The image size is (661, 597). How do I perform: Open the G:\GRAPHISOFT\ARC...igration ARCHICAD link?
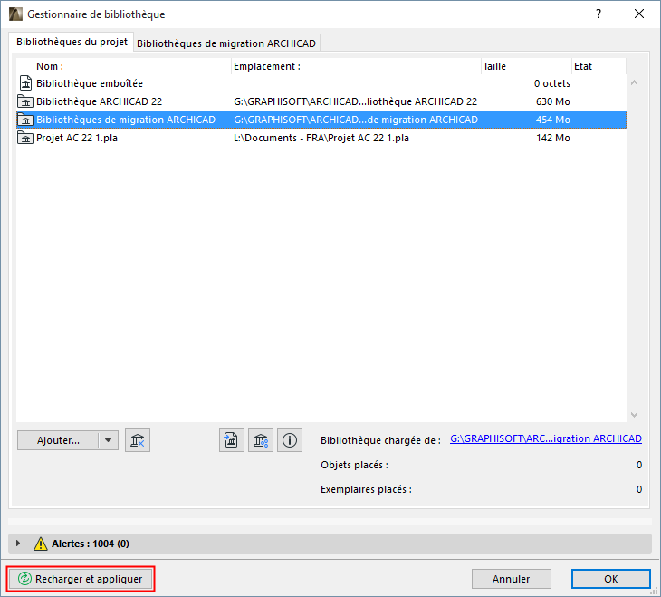pos(546,438)
